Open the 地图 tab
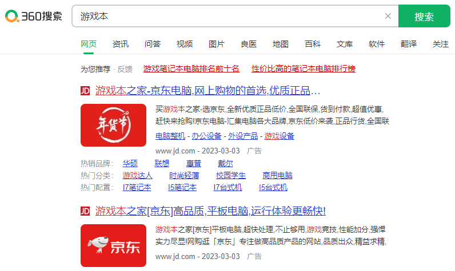455x271 pixels. (x=281, y=44)
